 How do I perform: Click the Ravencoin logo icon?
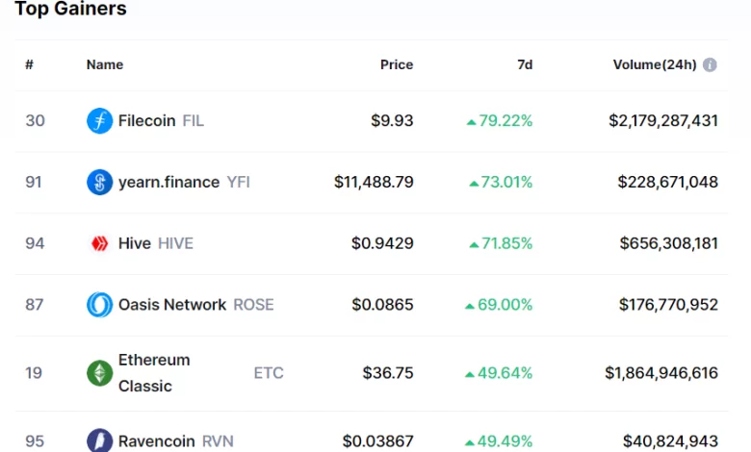tap(100, 441)
